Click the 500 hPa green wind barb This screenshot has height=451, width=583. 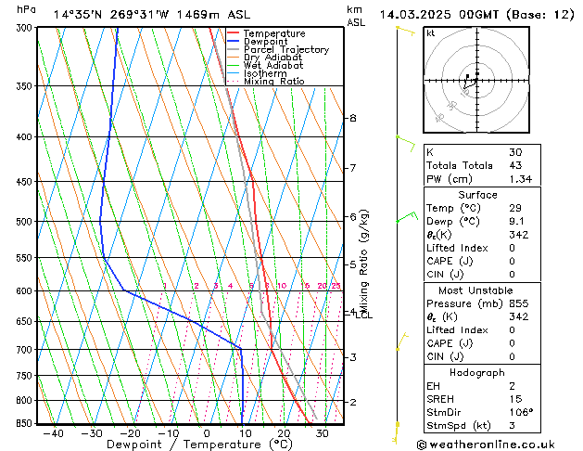[407, 216]
